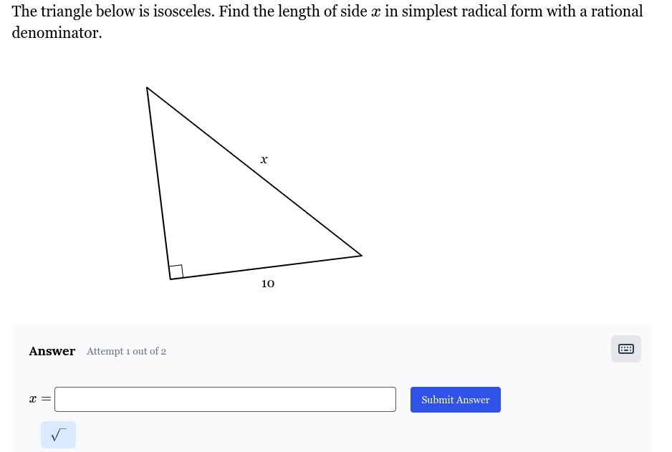Viewport: 672px width, 452px height.
Task: Focus the x answer input field
Action: (225, 400)
